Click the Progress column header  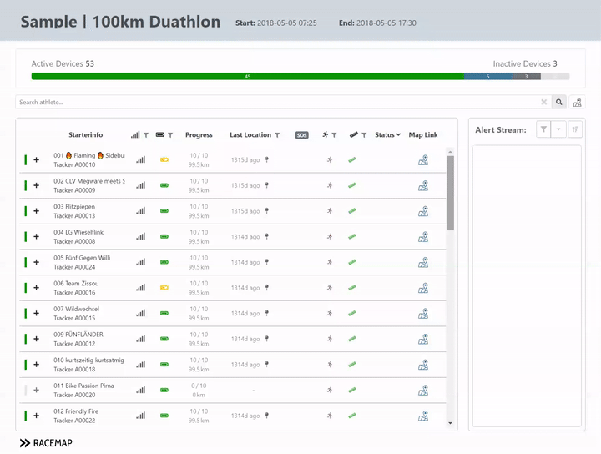(x=199, y=135)
